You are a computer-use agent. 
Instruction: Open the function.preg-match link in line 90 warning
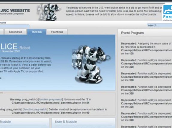pos(35,109)
